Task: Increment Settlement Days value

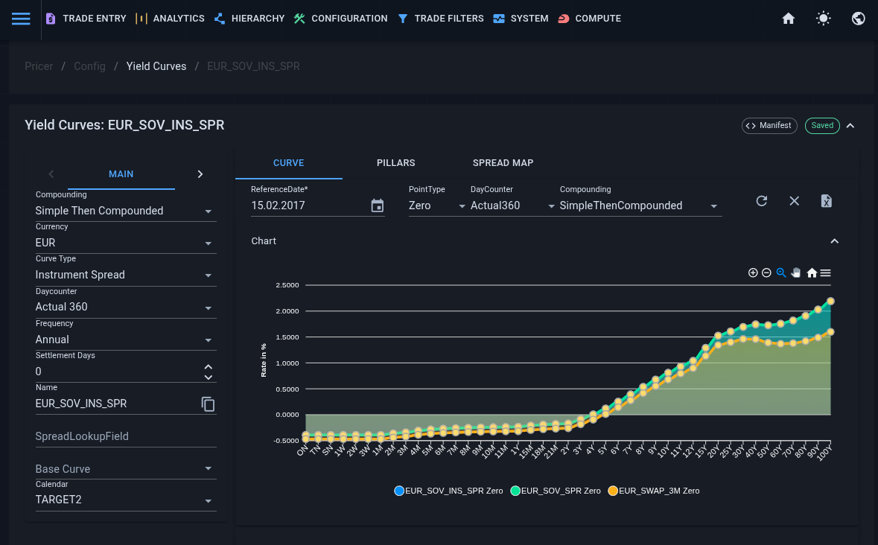Action: pos(209,367)
